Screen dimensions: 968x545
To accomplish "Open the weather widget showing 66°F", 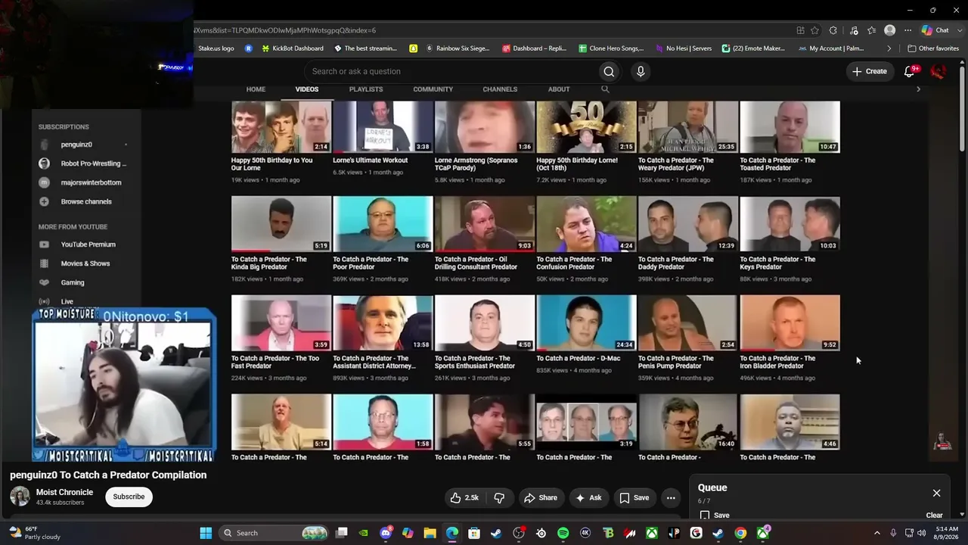I will pos(33,533).
